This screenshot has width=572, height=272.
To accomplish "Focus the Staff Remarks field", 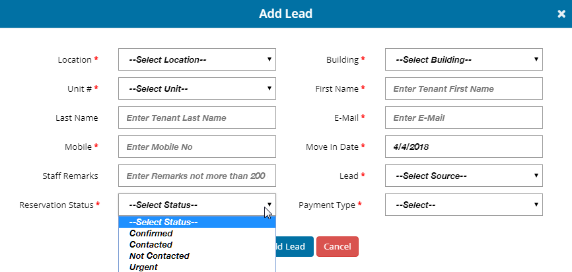I will [x=197, y=176].
